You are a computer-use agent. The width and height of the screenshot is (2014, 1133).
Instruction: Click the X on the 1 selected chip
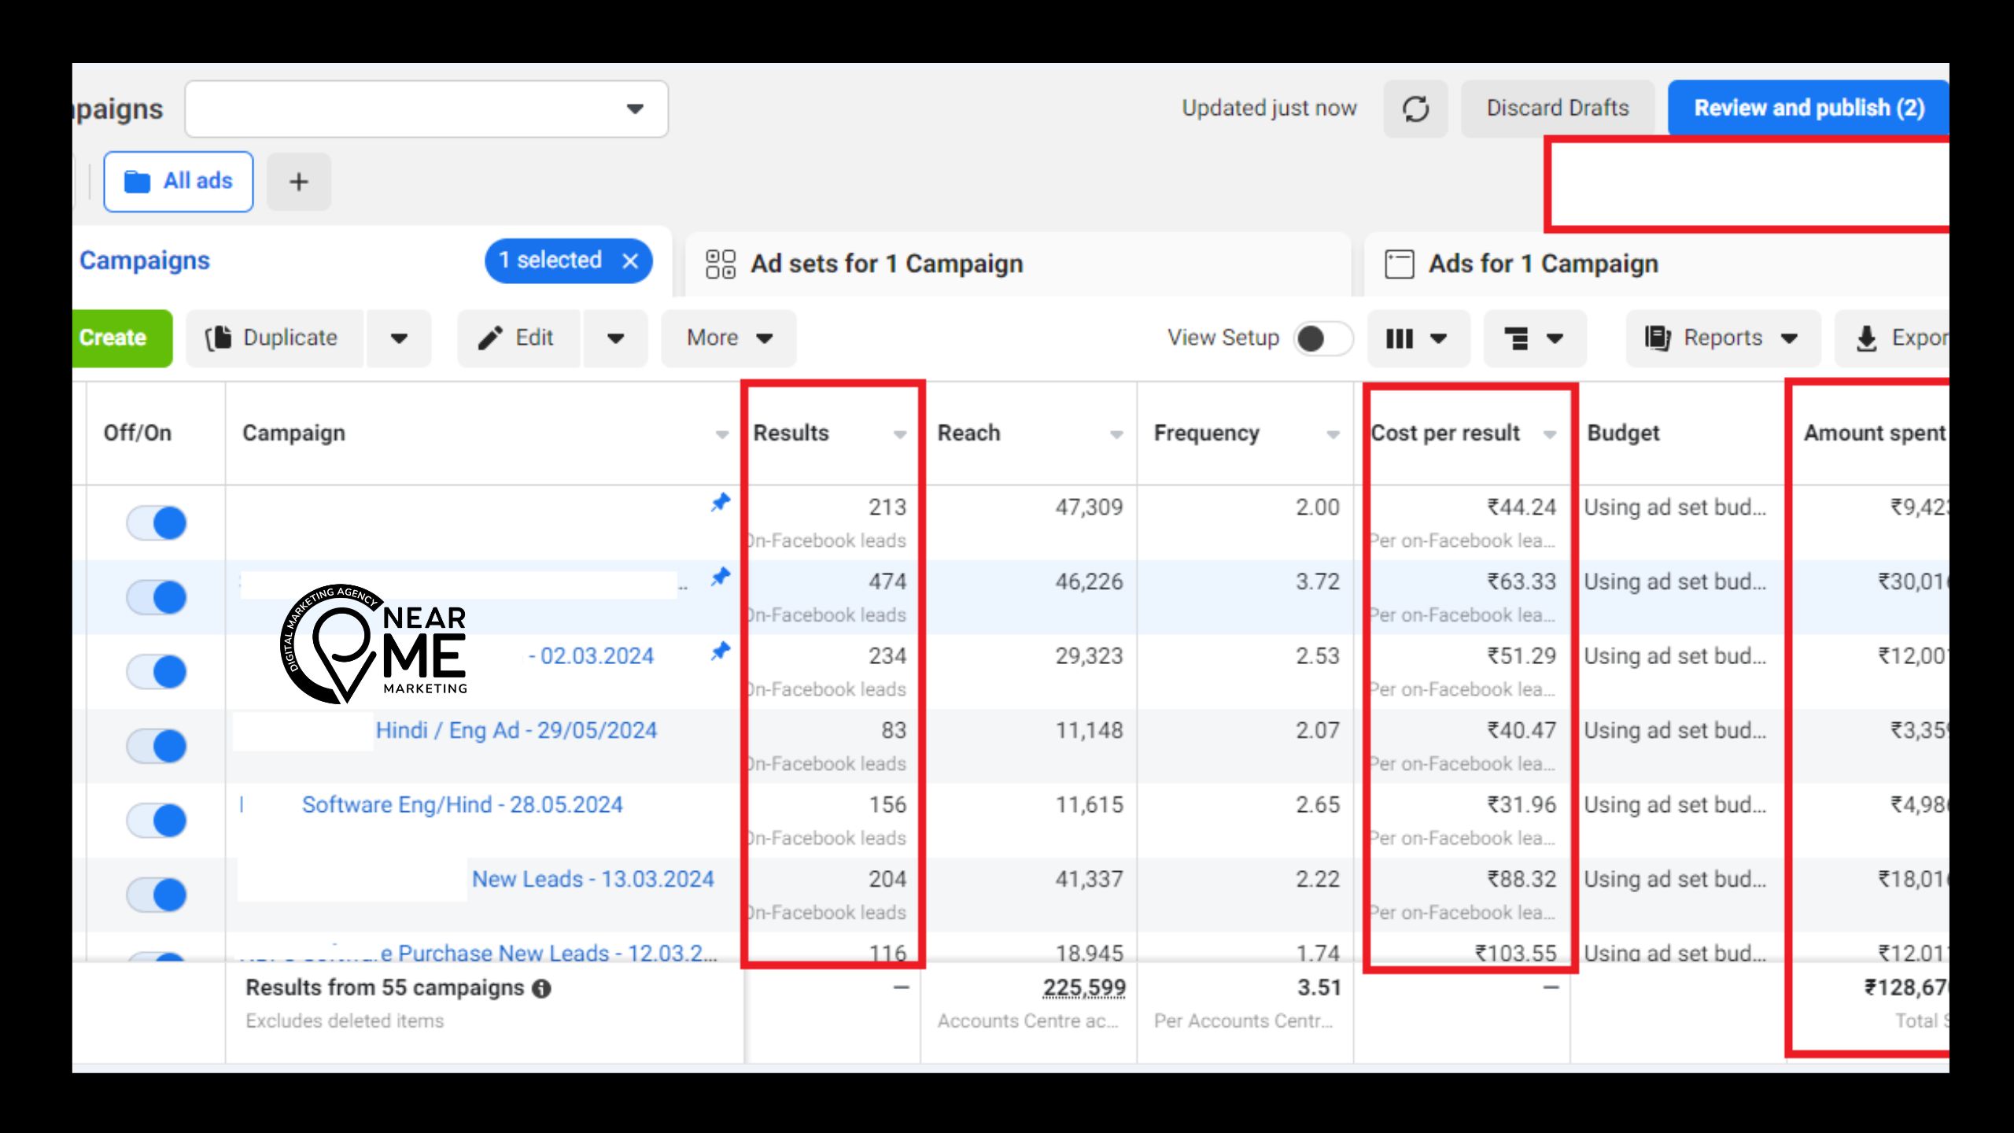630,261
